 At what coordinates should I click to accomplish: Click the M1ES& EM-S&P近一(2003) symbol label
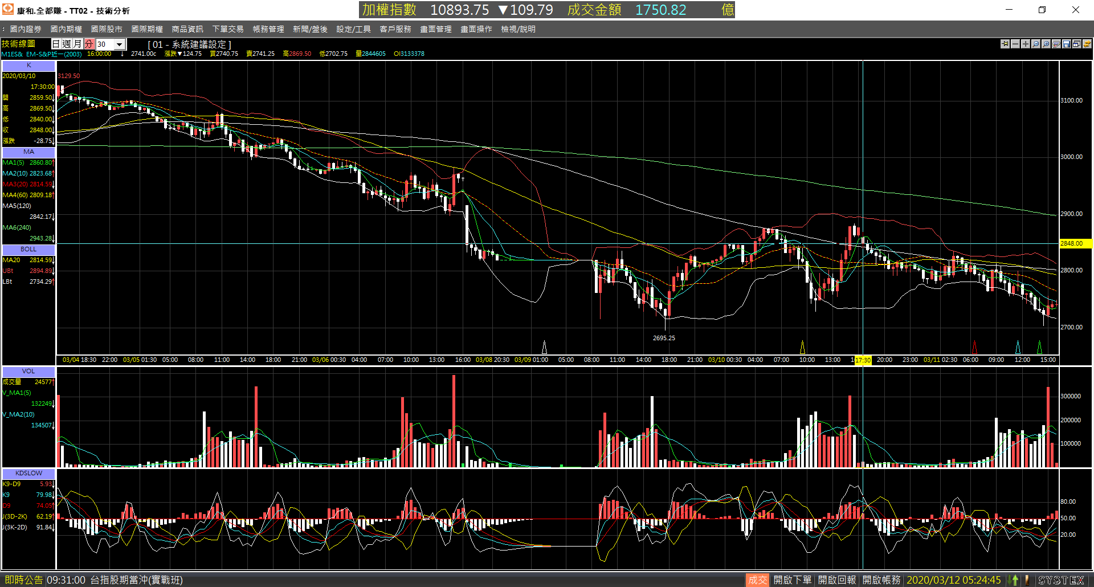[x=42, y=54]
